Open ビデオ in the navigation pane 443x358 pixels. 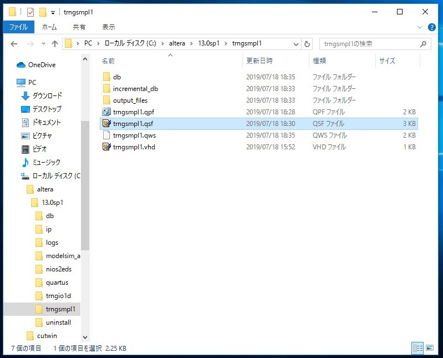(34, 149)
